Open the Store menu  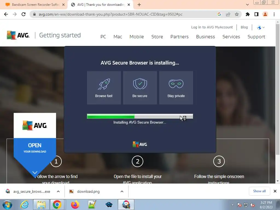tap(157, 37)
